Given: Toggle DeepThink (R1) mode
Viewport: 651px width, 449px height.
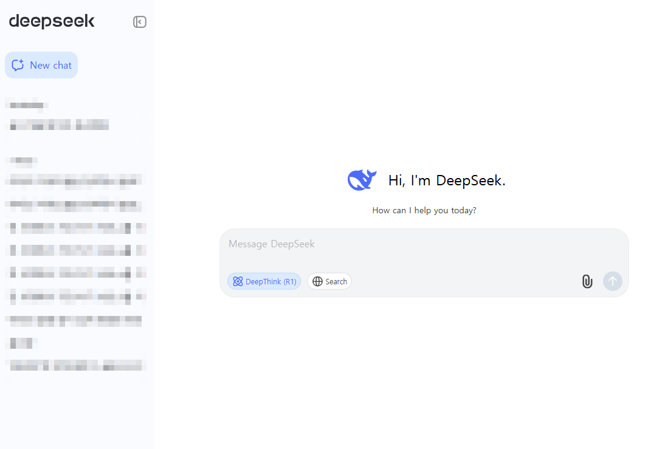Looking at the screenshot, I should click(264, 281).
